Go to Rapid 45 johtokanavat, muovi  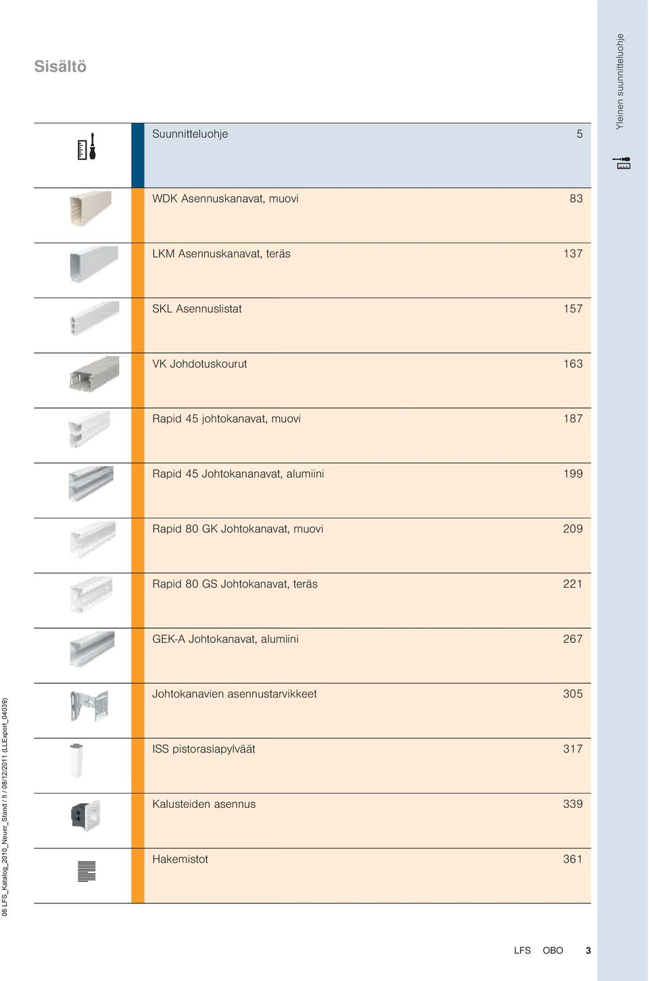(x=226, y=419)
